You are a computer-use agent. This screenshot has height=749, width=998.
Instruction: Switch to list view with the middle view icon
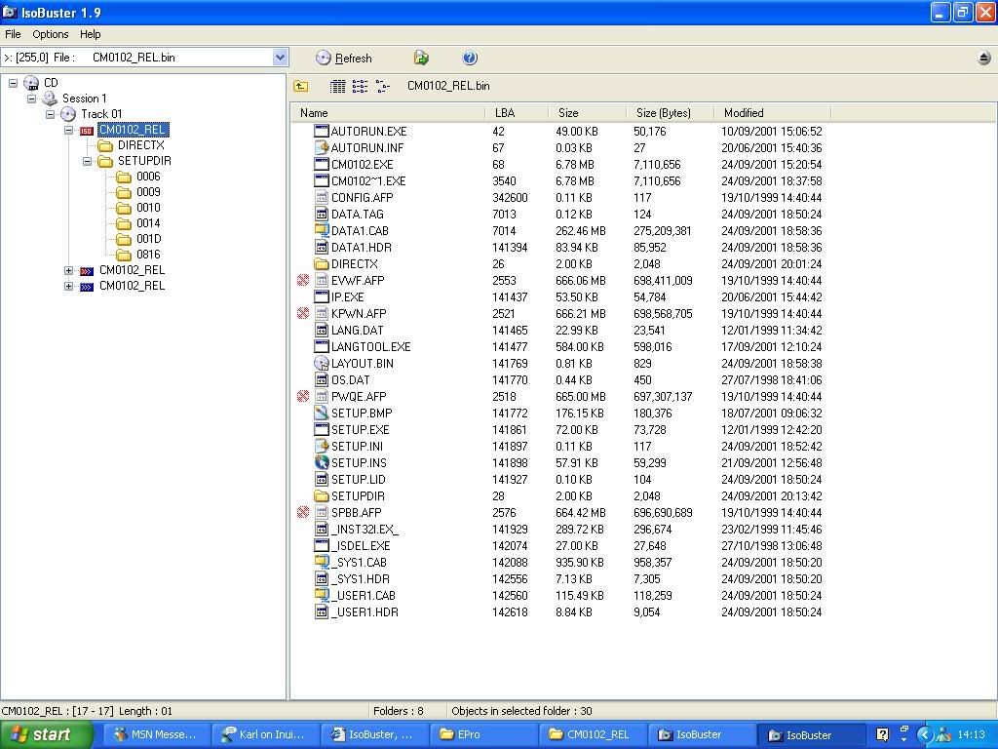[360, 86]
